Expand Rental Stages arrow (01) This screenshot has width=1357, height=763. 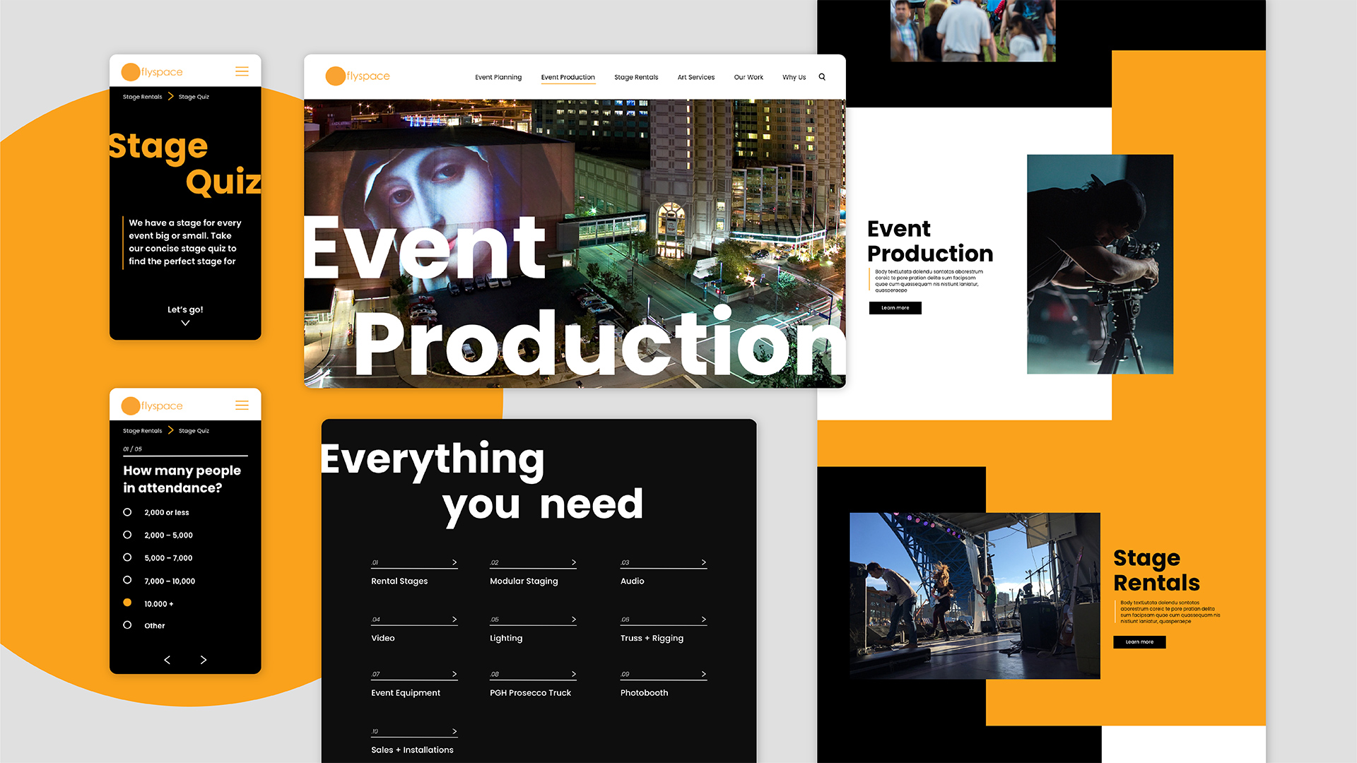tap(454, 562)
